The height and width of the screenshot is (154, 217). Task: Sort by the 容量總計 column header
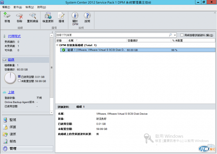[149, 41]
